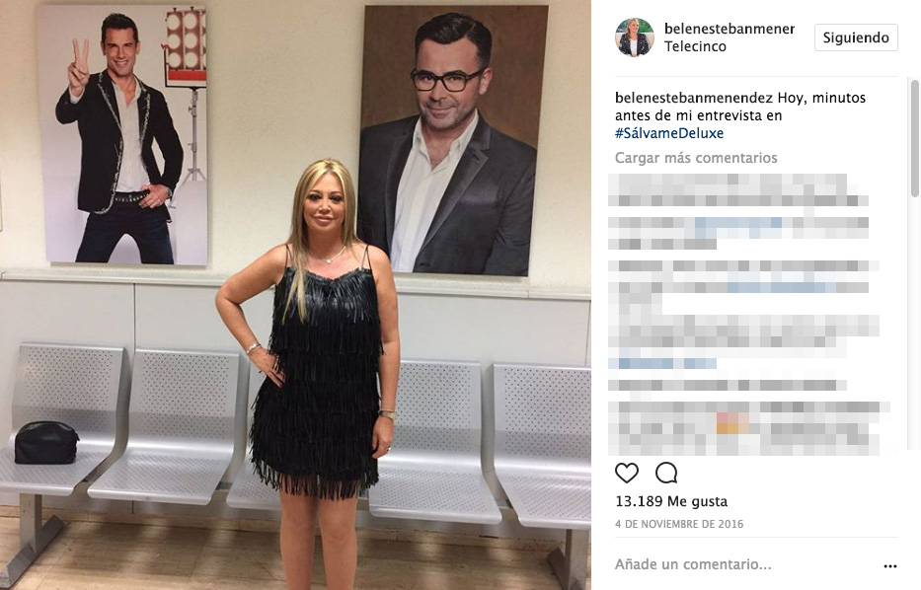Click the comments panel scrollbar

(914, 138)
